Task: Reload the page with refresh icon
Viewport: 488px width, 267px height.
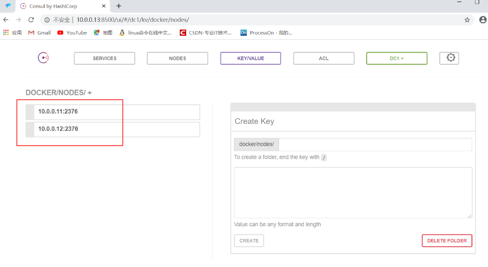Action: click(31, 20)
